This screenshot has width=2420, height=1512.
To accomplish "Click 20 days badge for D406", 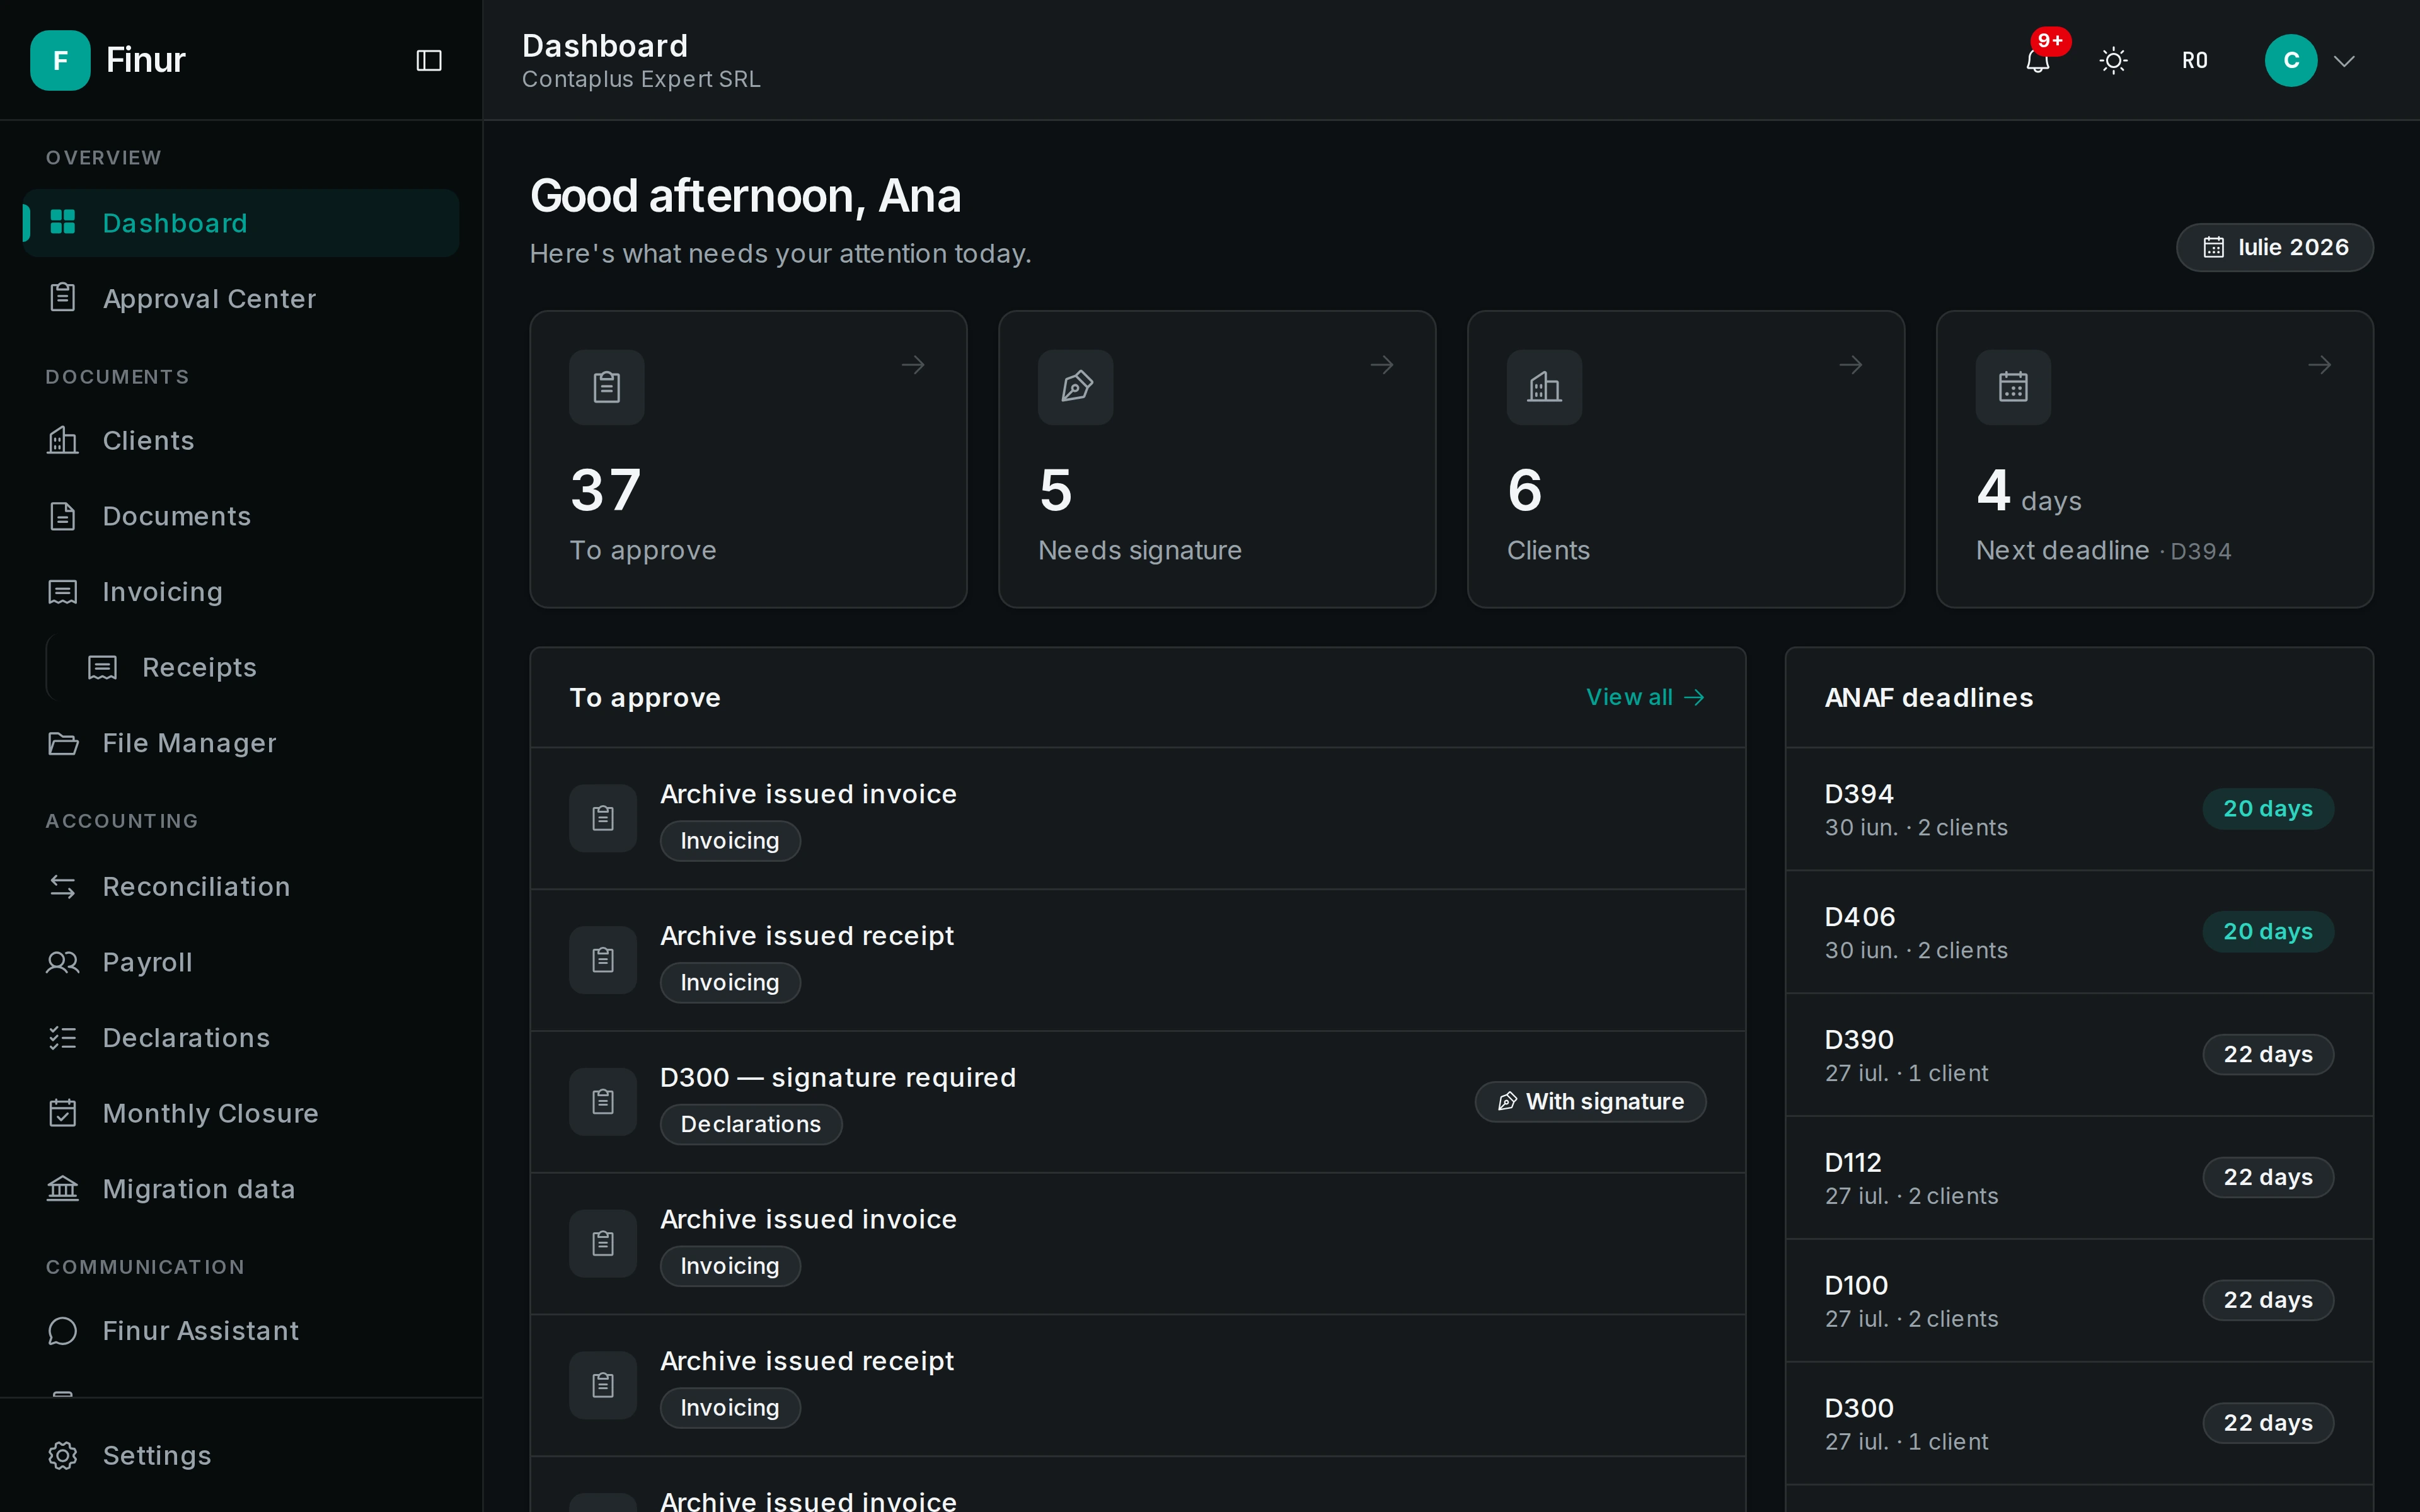I will pyautogui.click(x=2268, y=932).
